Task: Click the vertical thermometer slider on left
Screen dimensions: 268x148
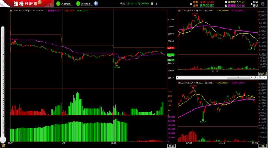Action: 3,85
